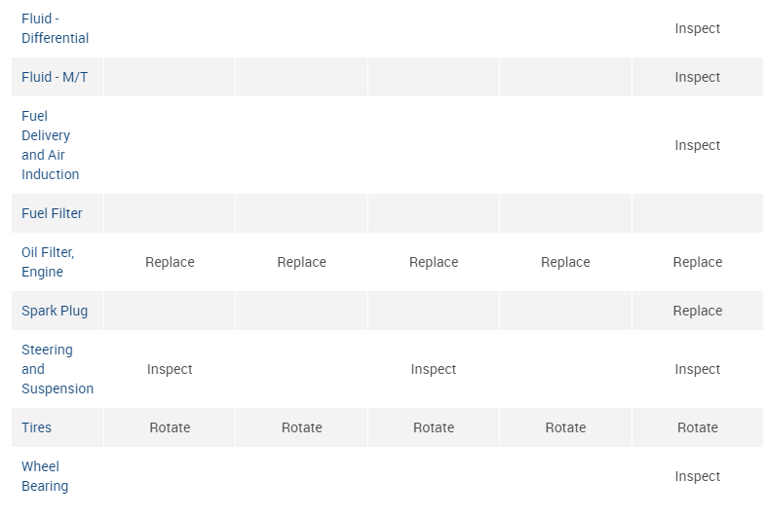This screenshot has height=518, width=766.
Task: Open the Fluid - Differential link
Action: 55,28
